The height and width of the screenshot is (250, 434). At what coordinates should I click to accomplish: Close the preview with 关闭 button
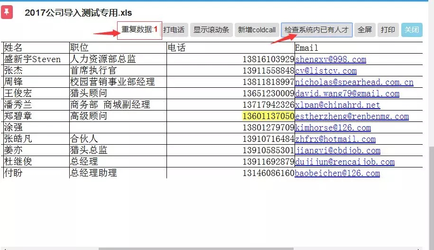412,29
